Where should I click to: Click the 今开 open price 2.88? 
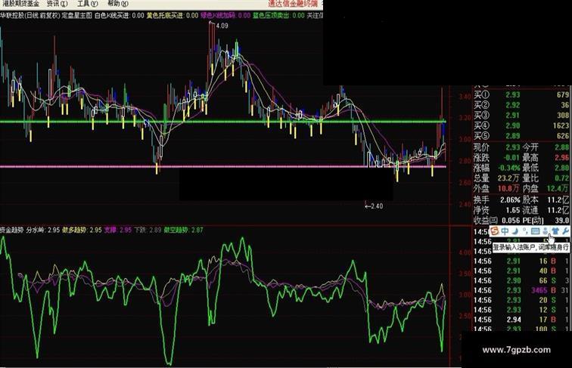pos(561,147)
